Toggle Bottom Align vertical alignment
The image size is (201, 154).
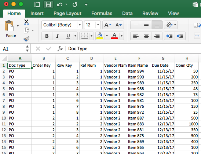[157, 25]
